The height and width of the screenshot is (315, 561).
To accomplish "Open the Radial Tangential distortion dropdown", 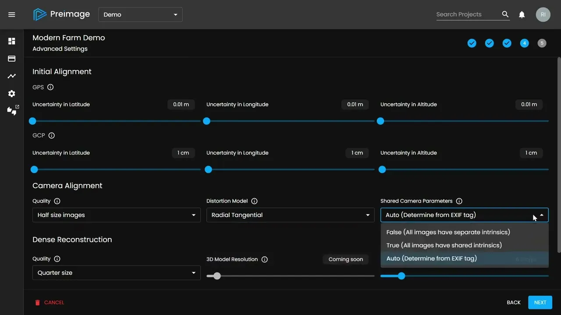I will click(x=290, y=215).
